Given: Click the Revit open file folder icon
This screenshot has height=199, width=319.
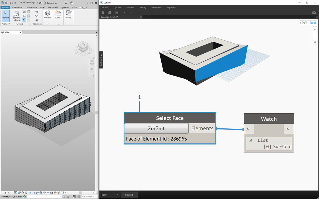Looking at the screenshot, I should pyautogui.click(x=11, y=3).
